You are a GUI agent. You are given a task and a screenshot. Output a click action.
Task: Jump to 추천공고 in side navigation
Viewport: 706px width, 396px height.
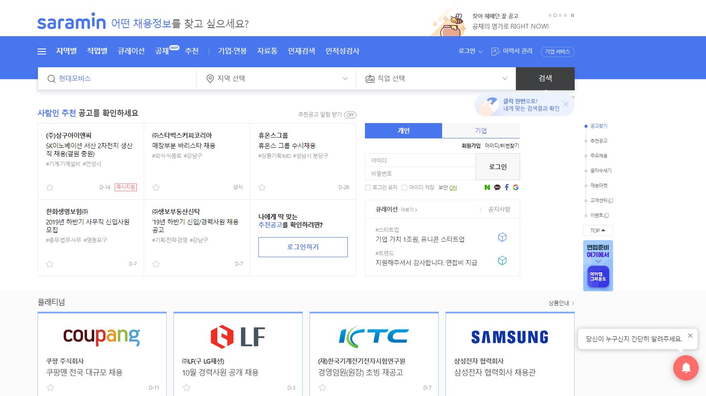pyautogui.click(x=599, y=141)
